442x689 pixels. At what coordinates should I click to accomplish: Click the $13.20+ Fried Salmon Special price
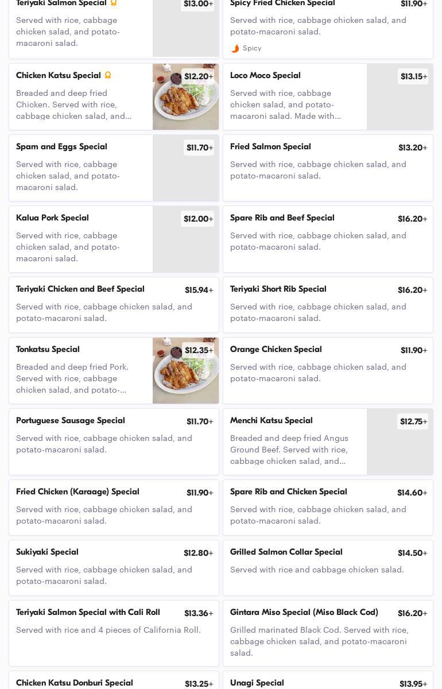412,148
